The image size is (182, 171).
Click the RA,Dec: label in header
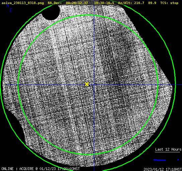pos(55,3)
